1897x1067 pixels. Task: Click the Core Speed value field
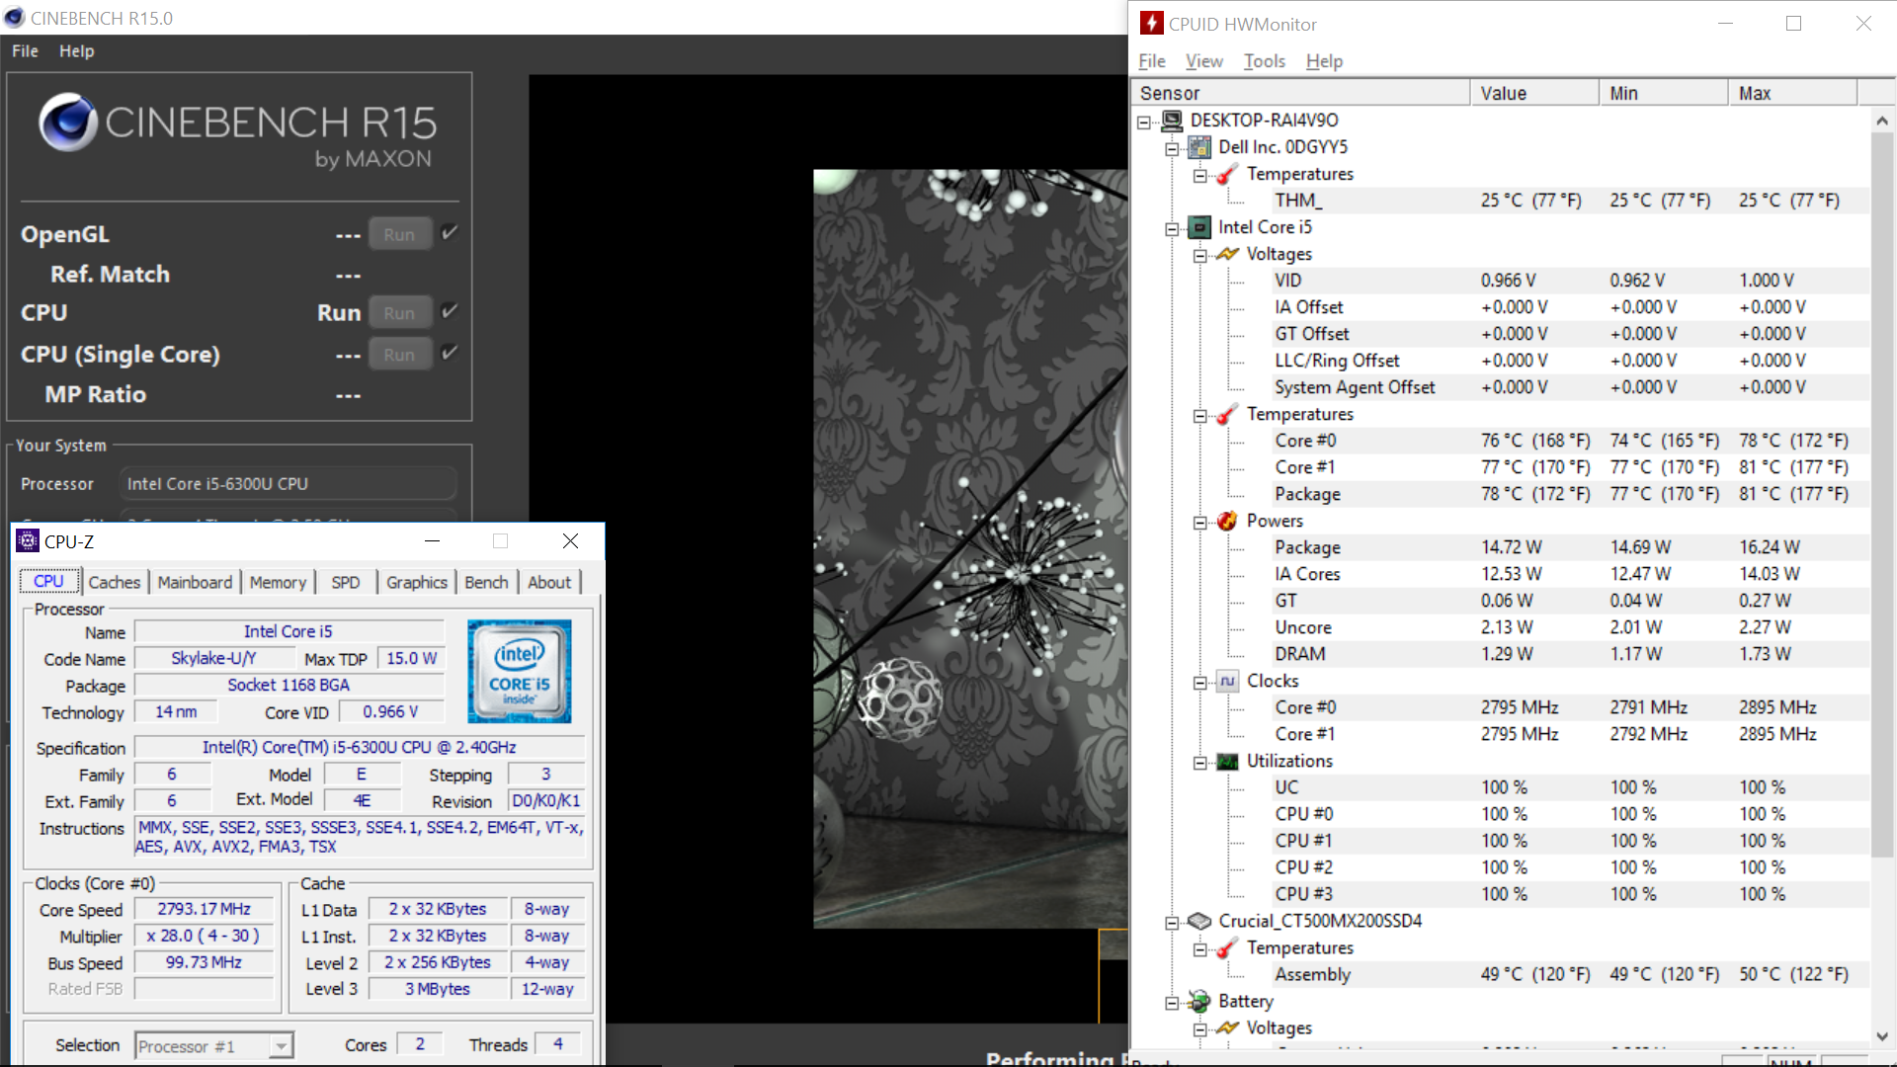[205, 909]
